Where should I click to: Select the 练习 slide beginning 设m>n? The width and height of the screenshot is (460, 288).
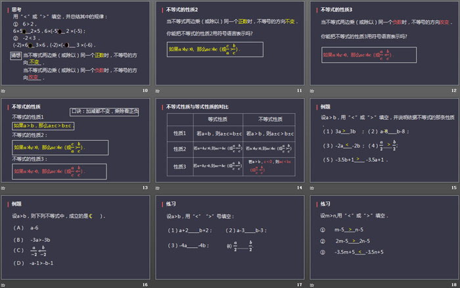pyautogui.click(x=384, y=236)
